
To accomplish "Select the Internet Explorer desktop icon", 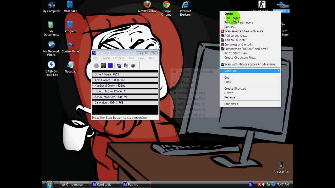I will click(x=185, y=9).
